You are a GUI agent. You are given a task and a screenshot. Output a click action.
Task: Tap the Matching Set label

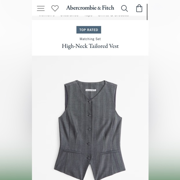tap(90, 39)
